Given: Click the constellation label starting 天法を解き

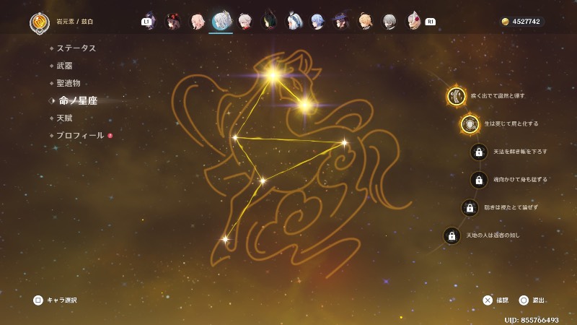Looking at the screenshot, I should pyautogui.click(x=520, y=152).
